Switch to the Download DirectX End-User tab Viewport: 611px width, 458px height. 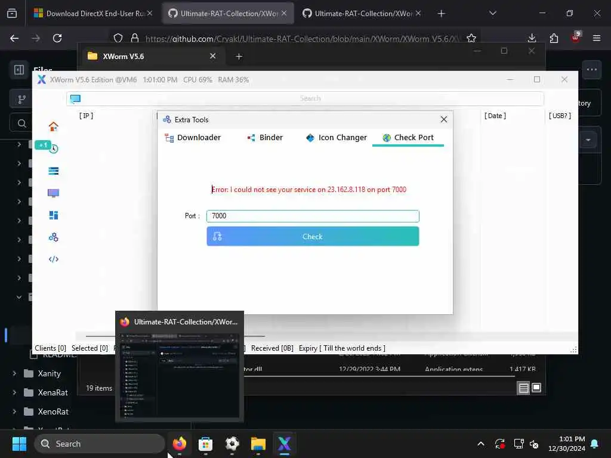(x=92, y=13)
